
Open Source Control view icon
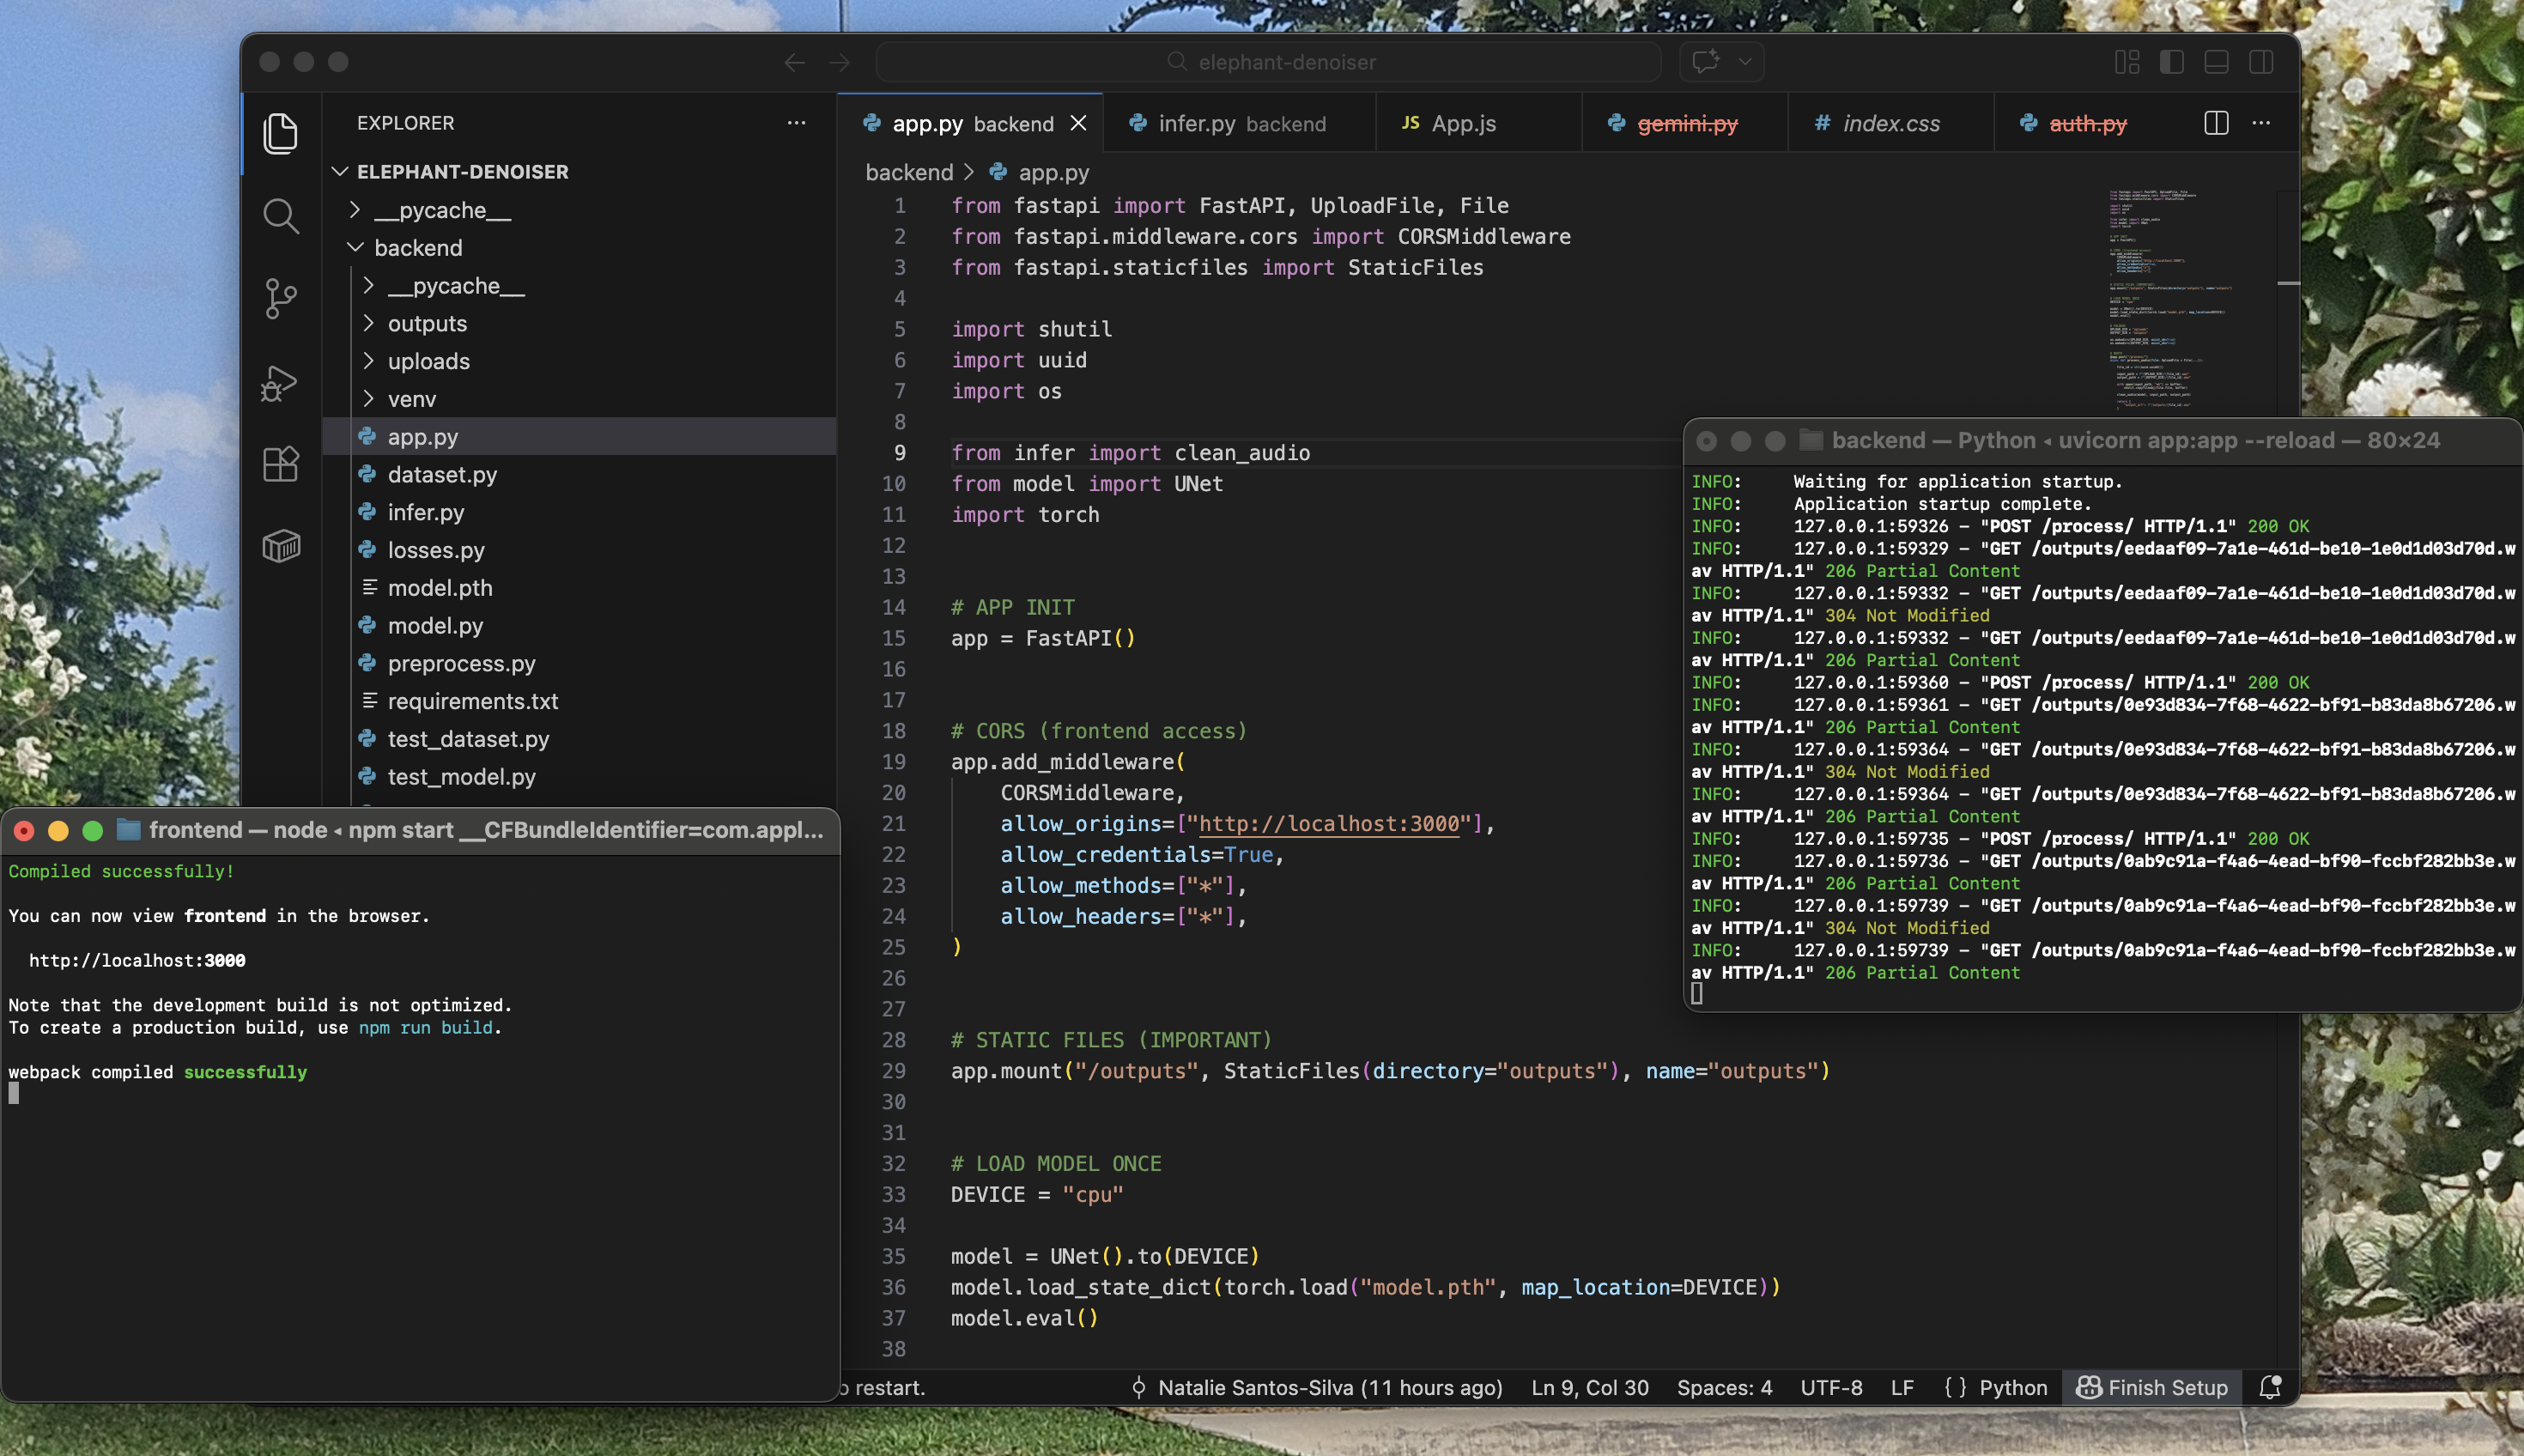tap(281, 298)
